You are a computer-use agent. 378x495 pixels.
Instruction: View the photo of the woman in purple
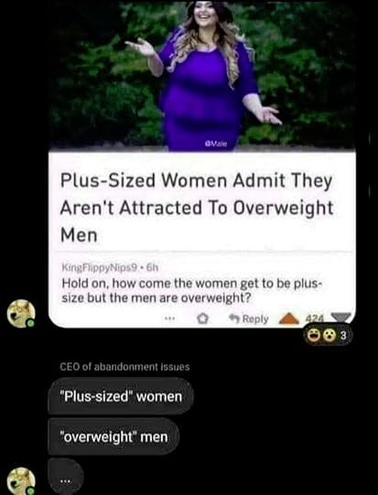pos(202,75)
